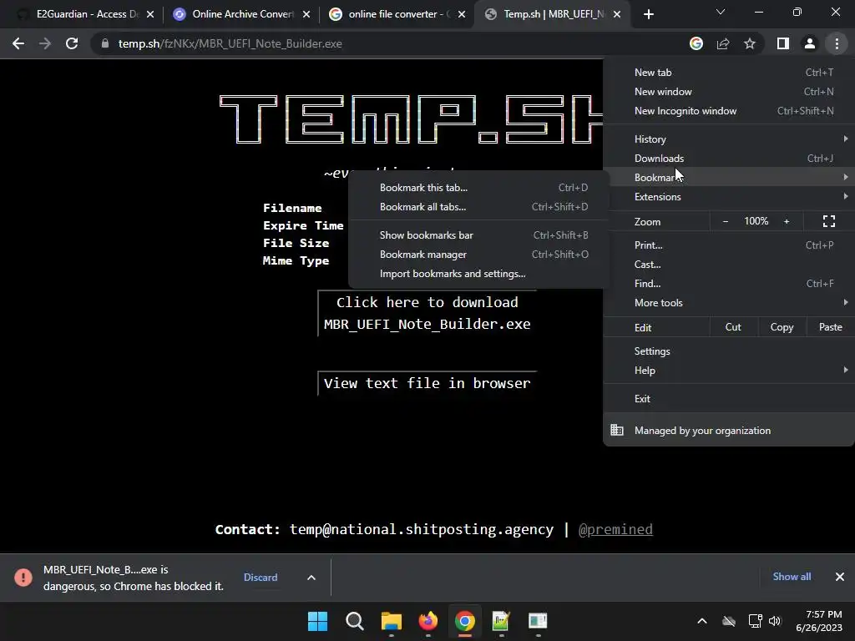Select Bookmark this tab

coord(478,188)
